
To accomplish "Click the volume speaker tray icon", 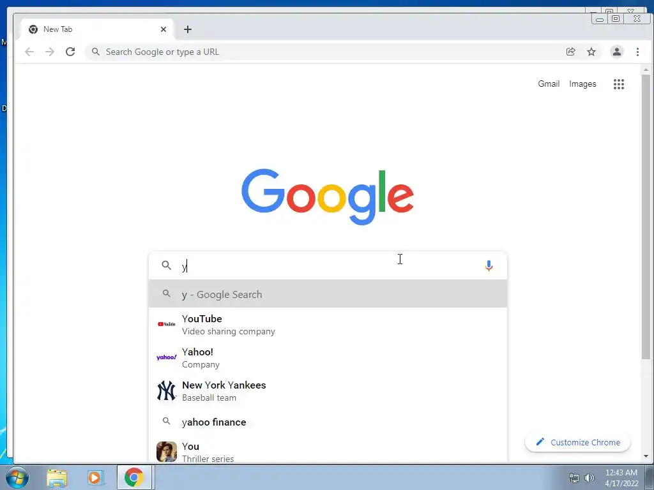I will coord(589,478).
